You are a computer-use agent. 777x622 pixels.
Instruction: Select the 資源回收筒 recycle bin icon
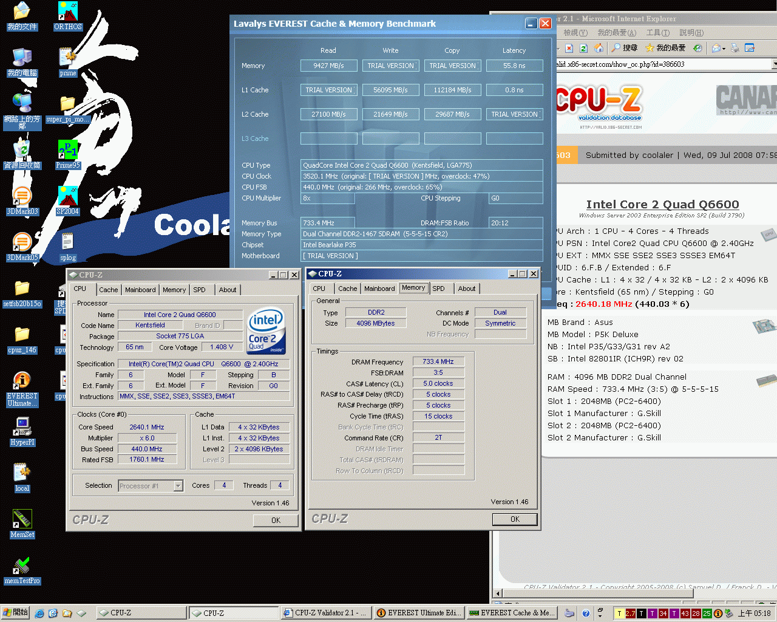[22, 154]
